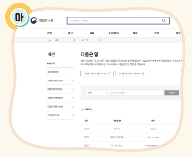Open the 지식 menu
This screenshot has width=192, height=157.
(x=49, y=33)
